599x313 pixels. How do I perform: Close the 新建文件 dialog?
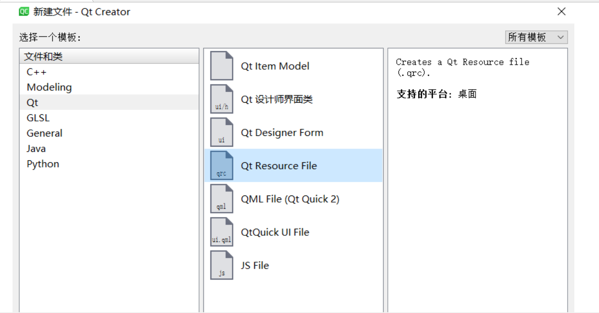[x=561, y=12]
